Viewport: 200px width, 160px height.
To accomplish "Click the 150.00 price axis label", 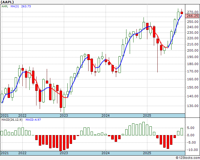I will coord(193,87).
